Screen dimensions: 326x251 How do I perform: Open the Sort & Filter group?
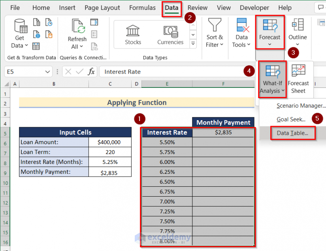tap(215, 33)
